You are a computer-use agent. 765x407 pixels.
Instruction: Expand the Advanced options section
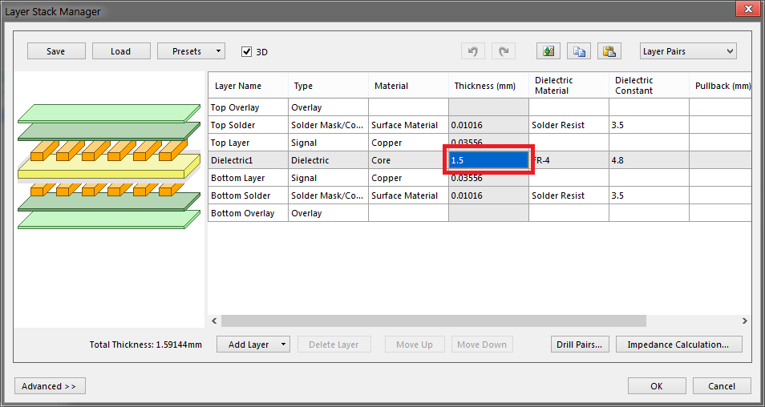point(50,386)
